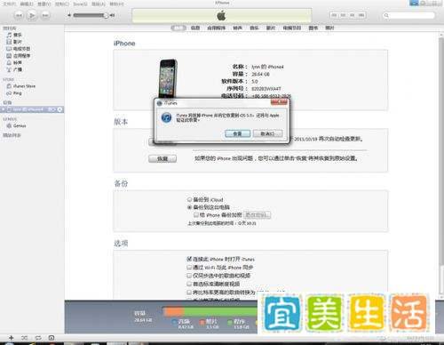Image resolution: width=444 pixels, height=345 pixels.
Task: Toggle Open iTunes when this iPhone is connected
Action: (189, 259)
